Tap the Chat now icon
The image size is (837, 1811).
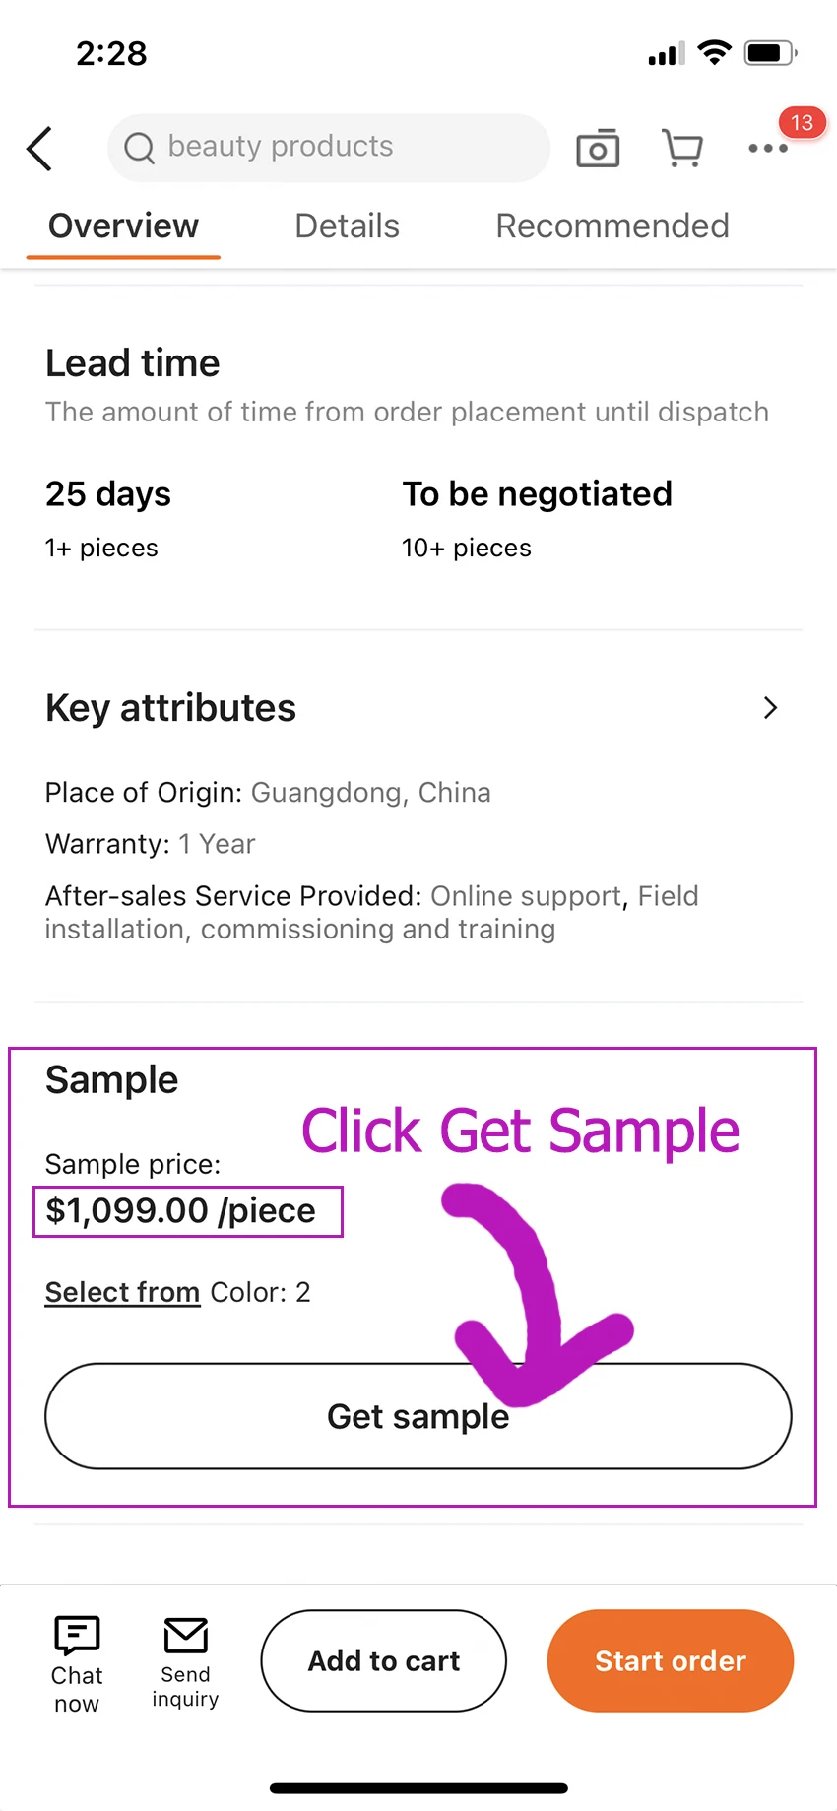(77, 1637)
